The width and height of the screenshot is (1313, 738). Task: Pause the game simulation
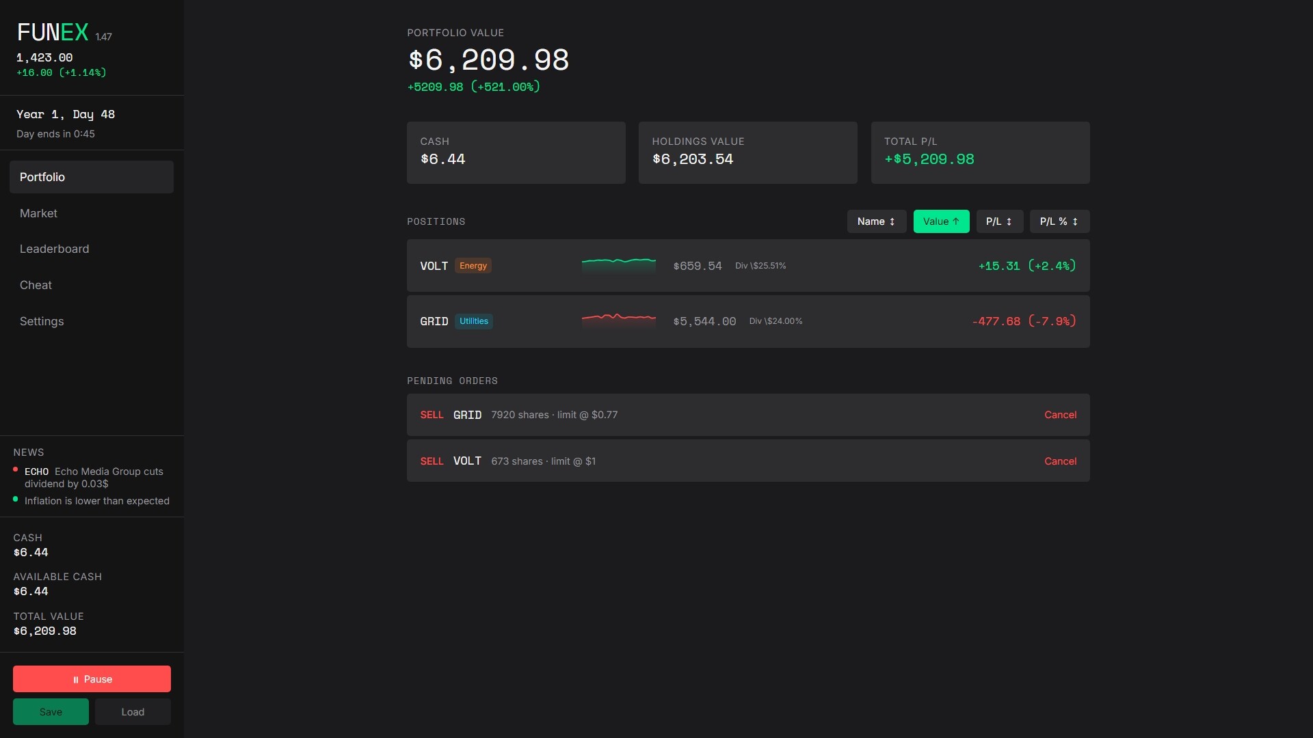coord(92,679)
